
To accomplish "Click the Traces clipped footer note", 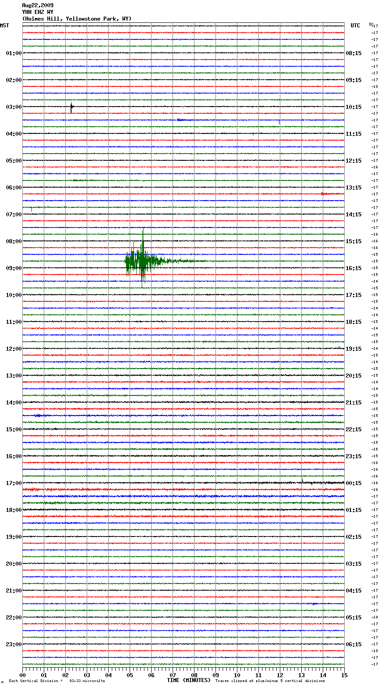I will pos(270,681).
